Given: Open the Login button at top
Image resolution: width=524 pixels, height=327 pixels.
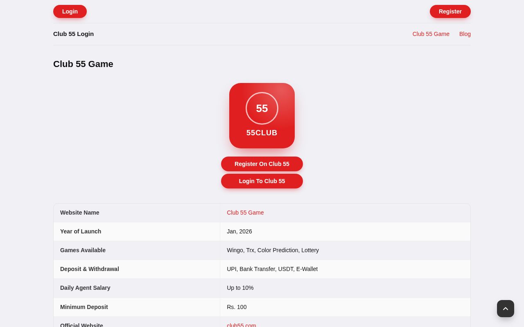Looking at the screenshot, I should (70, 11).
